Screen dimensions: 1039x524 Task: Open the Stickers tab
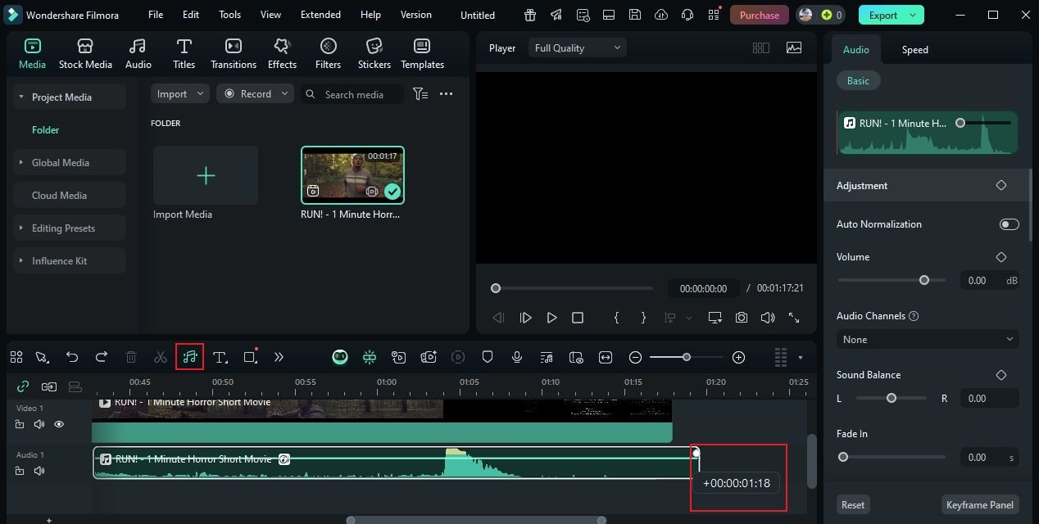click(x=374, y=54)
